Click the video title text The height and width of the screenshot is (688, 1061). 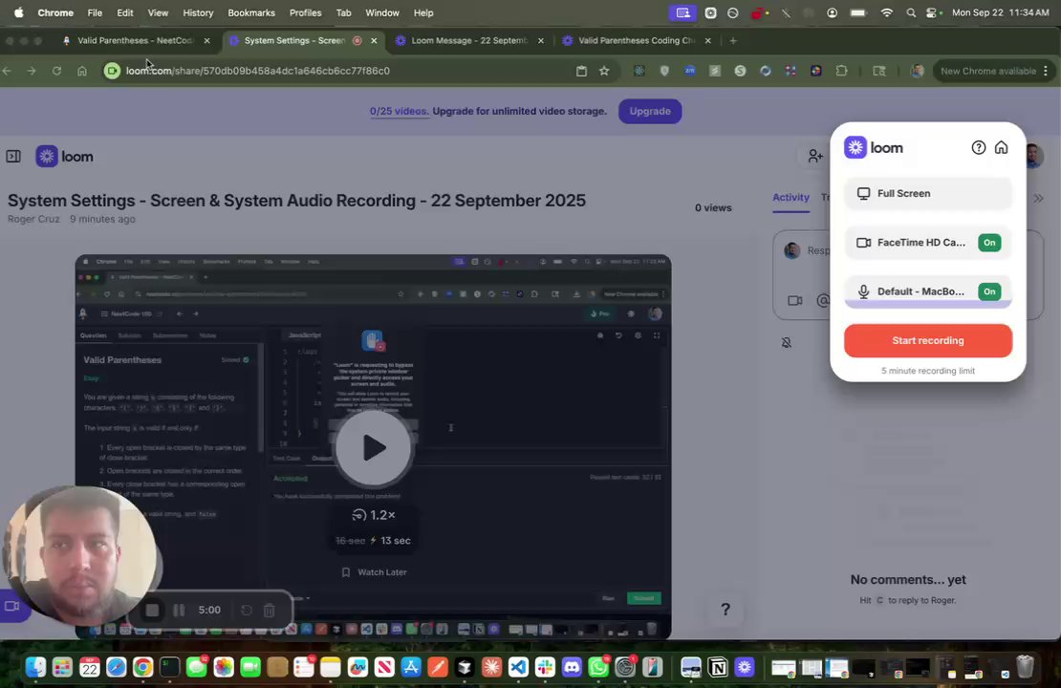[296, 201]
